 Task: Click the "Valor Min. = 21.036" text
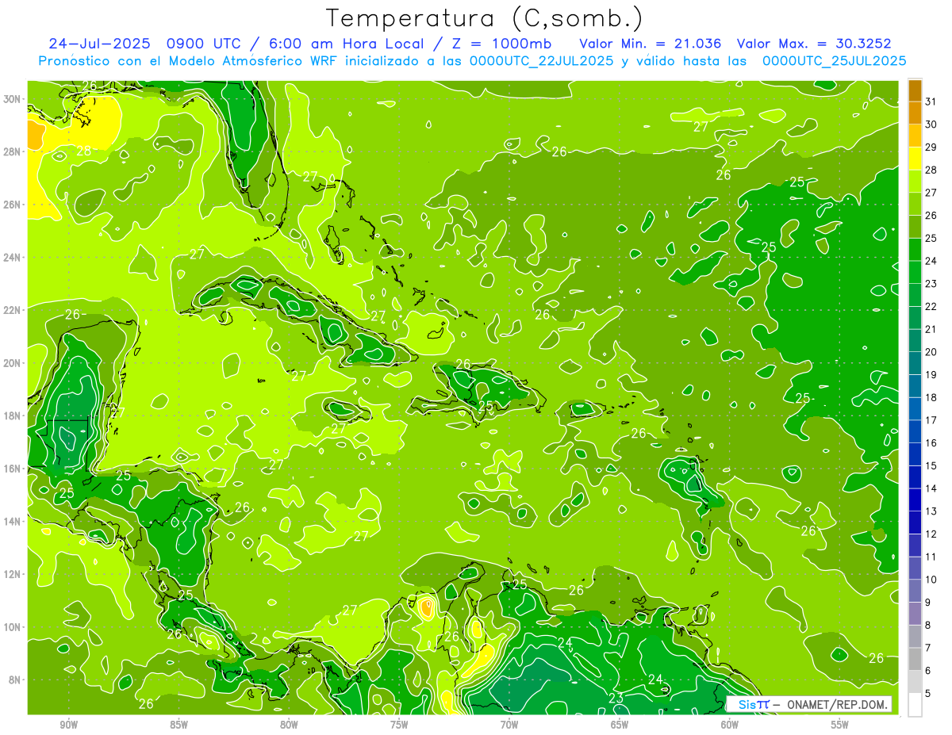point(651,44)
